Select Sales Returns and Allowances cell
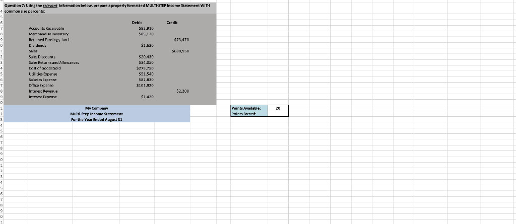This screenshot has height=224, width=516. click(54, 62)
